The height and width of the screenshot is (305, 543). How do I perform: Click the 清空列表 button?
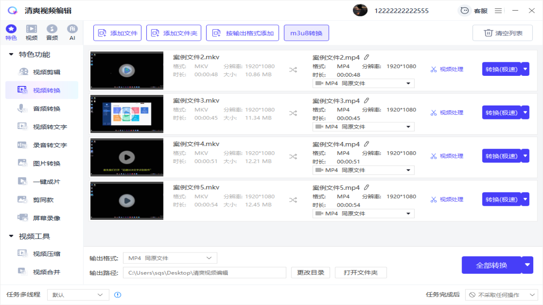502,33
